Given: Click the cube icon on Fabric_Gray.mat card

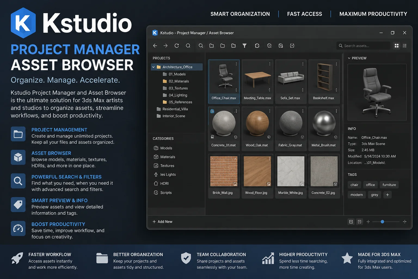Looking at the screenshot, I should point(302,137).
